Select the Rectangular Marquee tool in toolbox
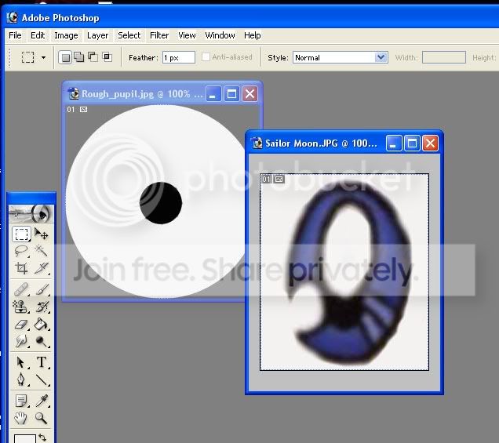The width and height of the screenshot is (499, 443). click(21, 234)
